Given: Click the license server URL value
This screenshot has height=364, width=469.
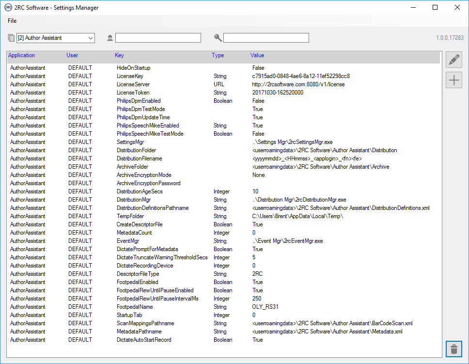Looking at the screenshot, I should tap(298, 84).
